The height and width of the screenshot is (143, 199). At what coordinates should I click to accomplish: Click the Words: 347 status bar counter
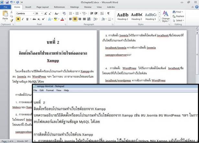click(23, 141)
